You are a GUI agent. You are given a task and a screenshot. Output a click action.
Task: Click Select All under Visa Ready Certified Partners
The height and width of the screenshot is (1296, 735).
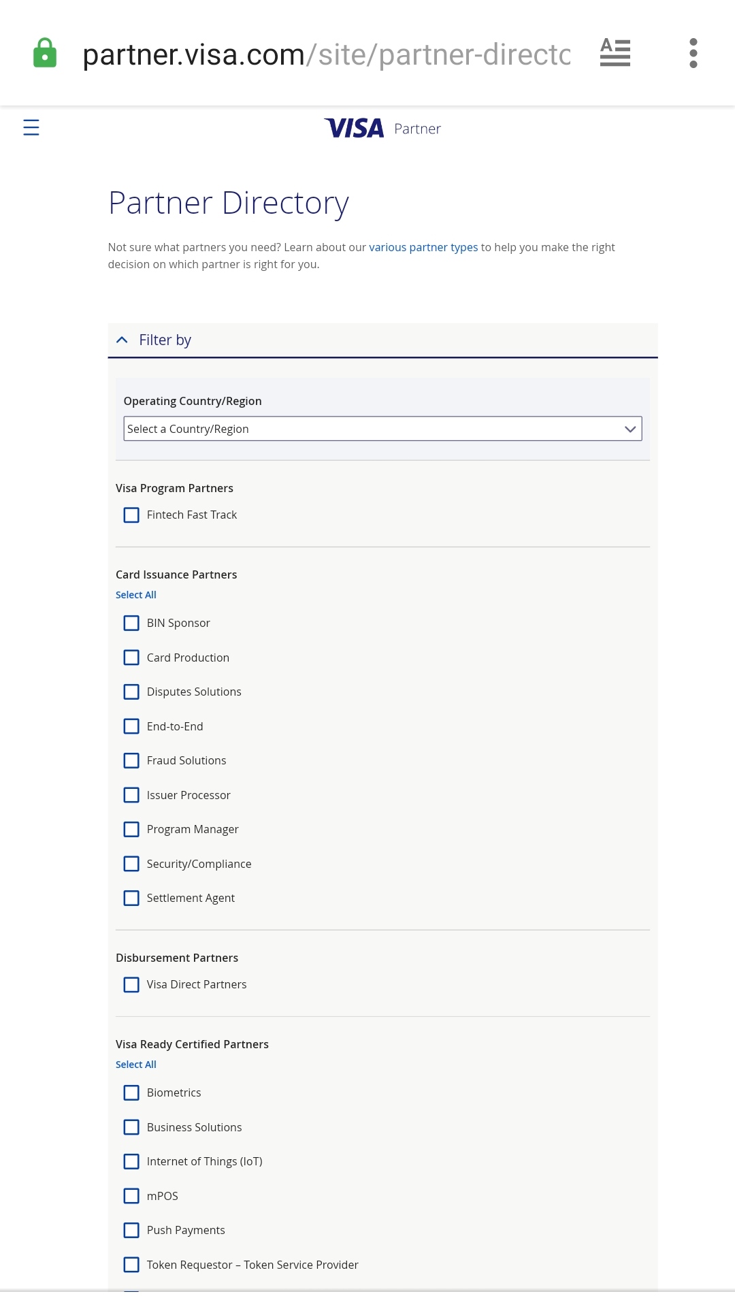click(x=136, y=1065)
